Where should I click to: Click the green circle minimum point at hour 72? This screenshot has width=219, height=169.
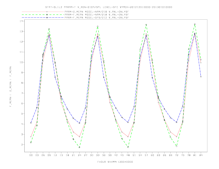point(176,146)
